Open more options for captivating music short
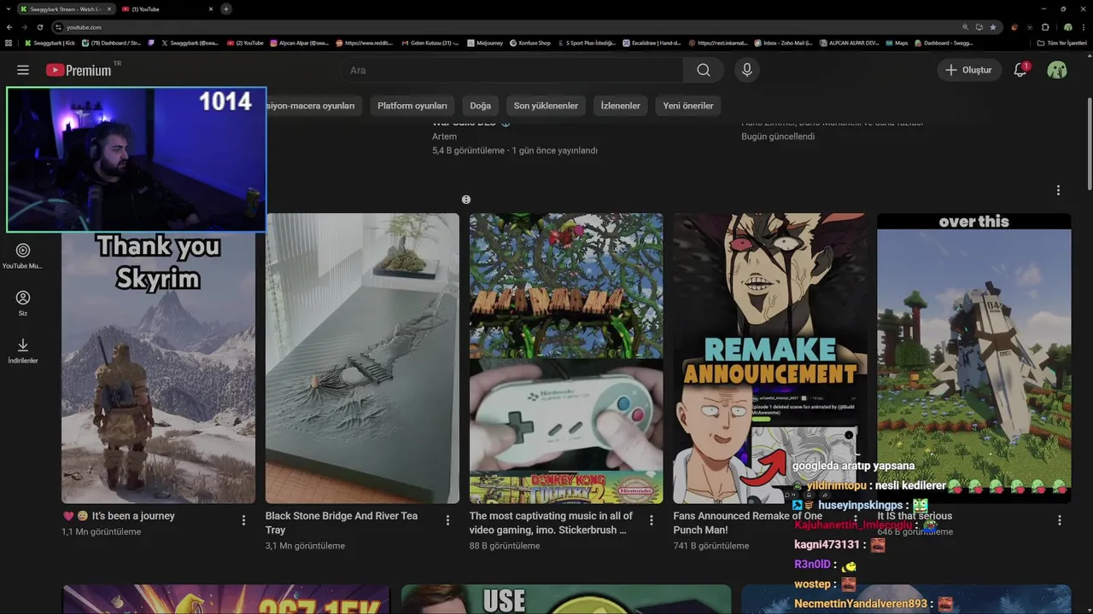 click(652, 520)
